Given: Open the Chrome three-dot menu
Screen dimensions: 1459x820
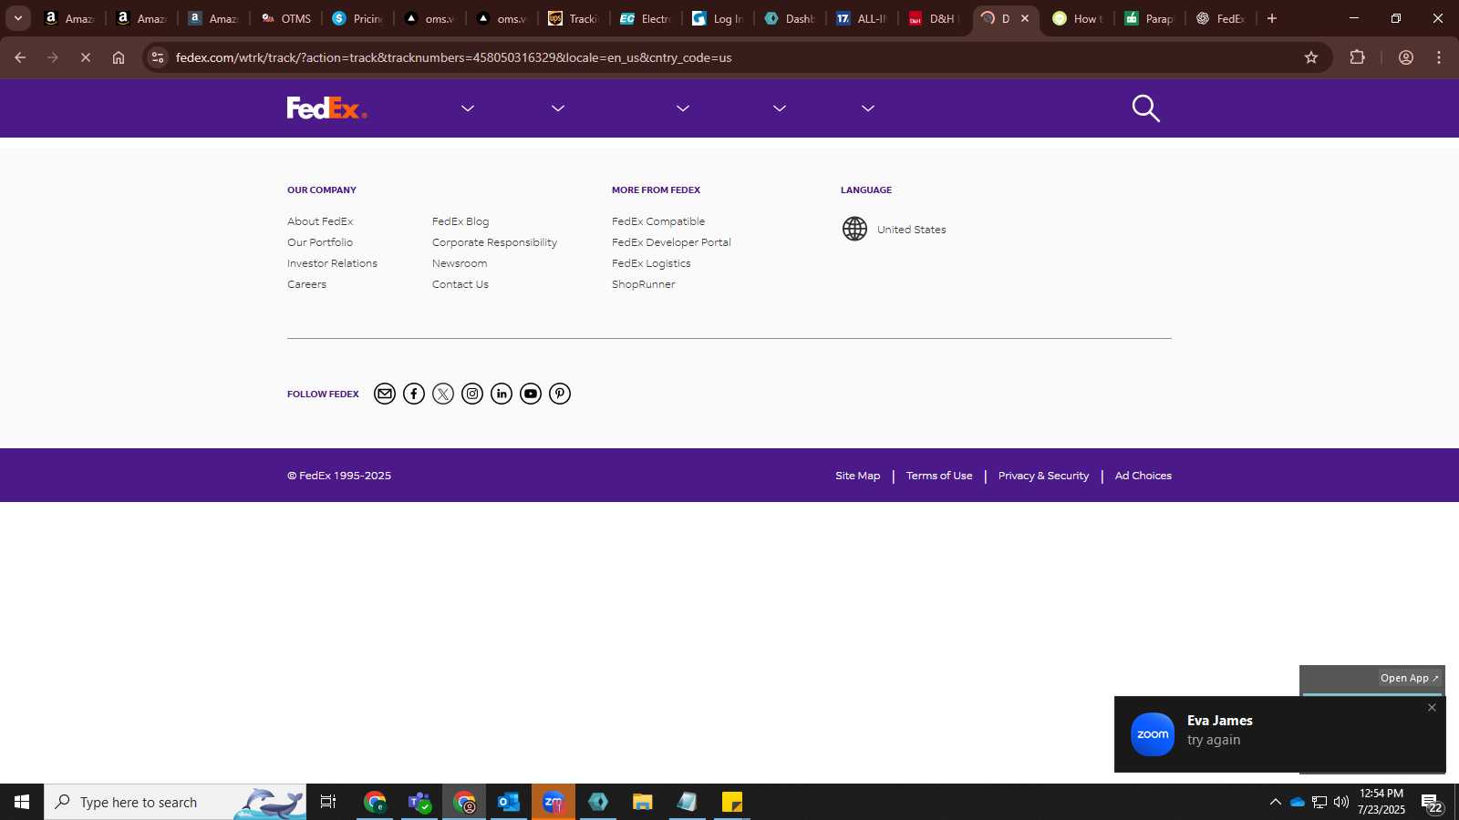Looking at the screenshot, I should [x=1439, y=57].
